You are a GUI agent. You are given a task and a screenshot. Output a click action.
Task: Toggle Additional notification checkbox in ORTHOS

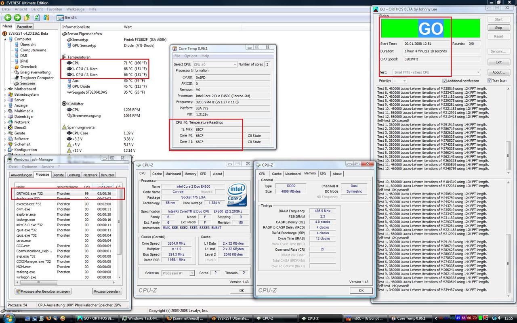445,81
